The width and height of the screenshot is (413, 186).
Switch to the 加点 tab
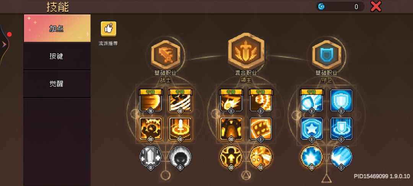pos(57,28)
